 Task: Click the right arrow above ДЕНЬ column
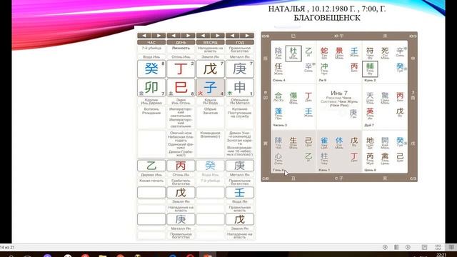(188, 36)
